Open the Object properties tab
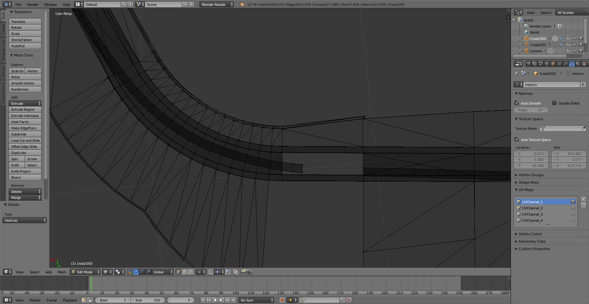This screenshot has width=589, height=304. point(553,64)
